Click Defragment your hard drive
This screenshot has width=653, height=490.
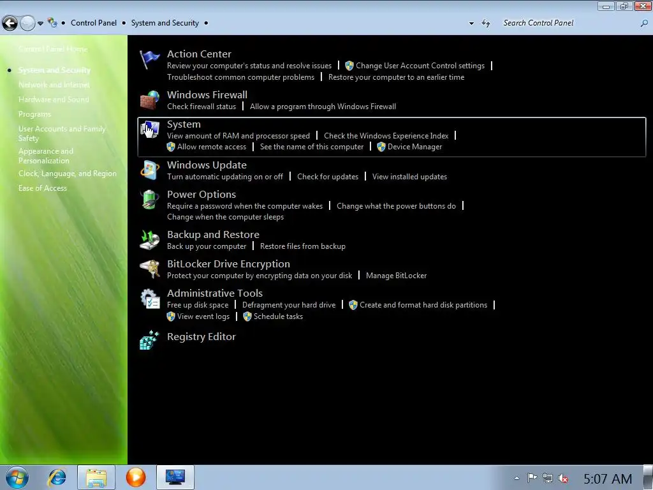(289, 305)
